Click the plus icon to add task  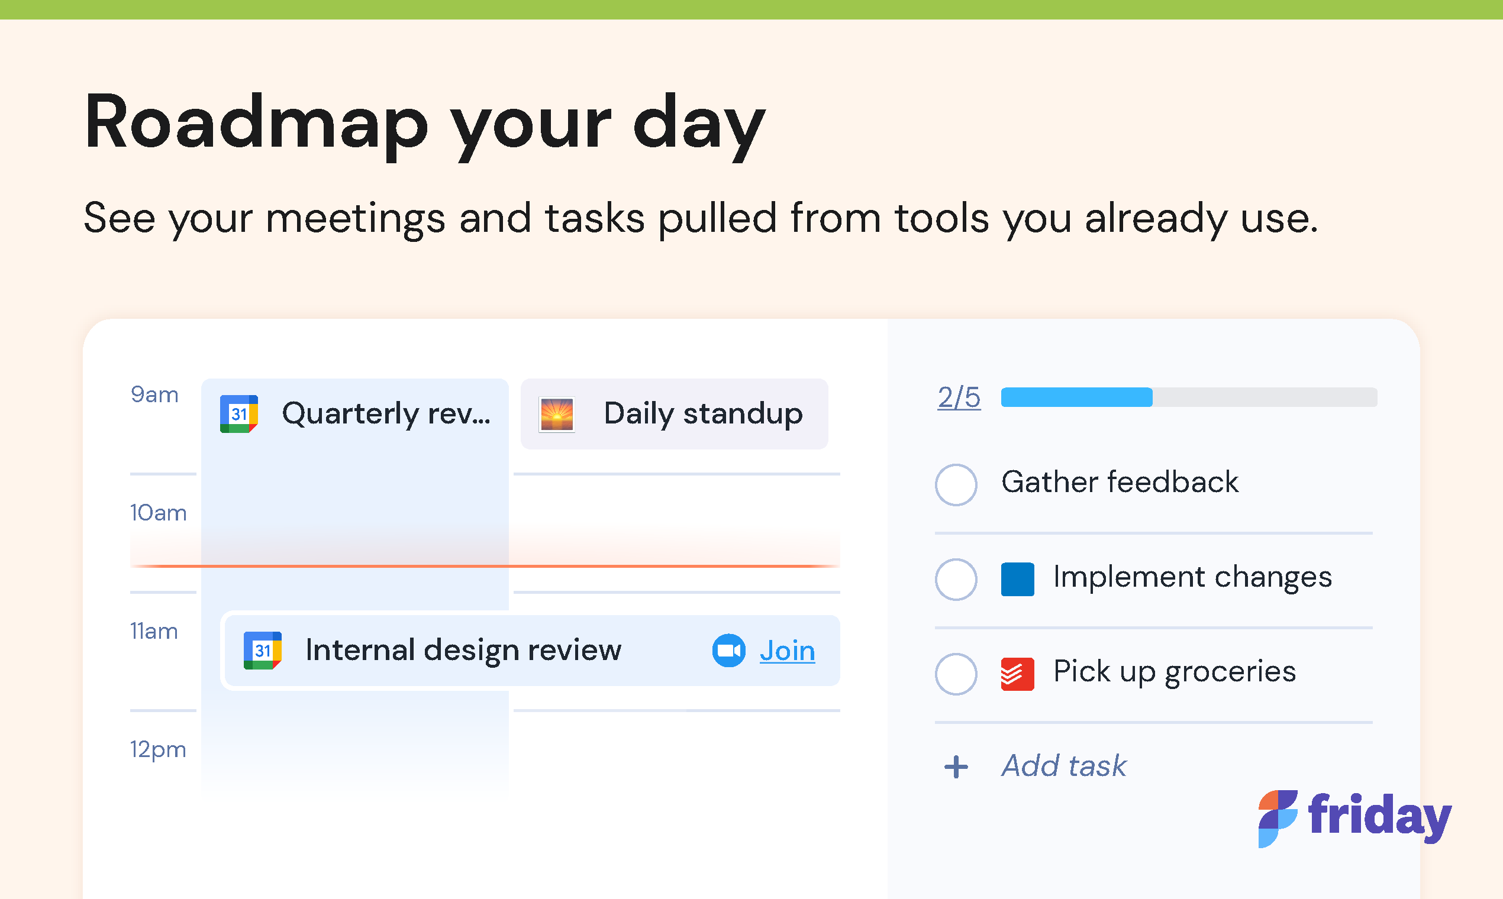click(956, 767)
